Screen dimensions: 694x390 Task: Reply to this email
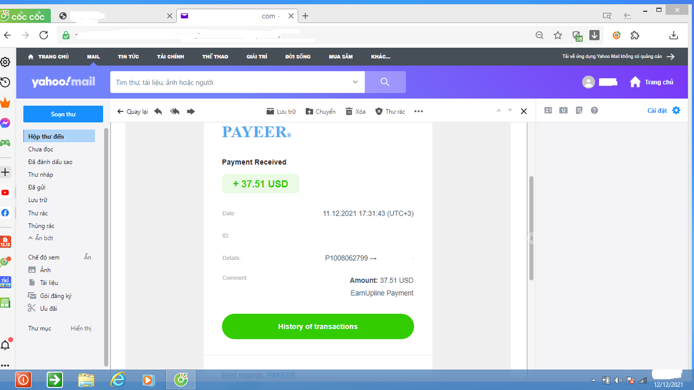pos(158,111)
